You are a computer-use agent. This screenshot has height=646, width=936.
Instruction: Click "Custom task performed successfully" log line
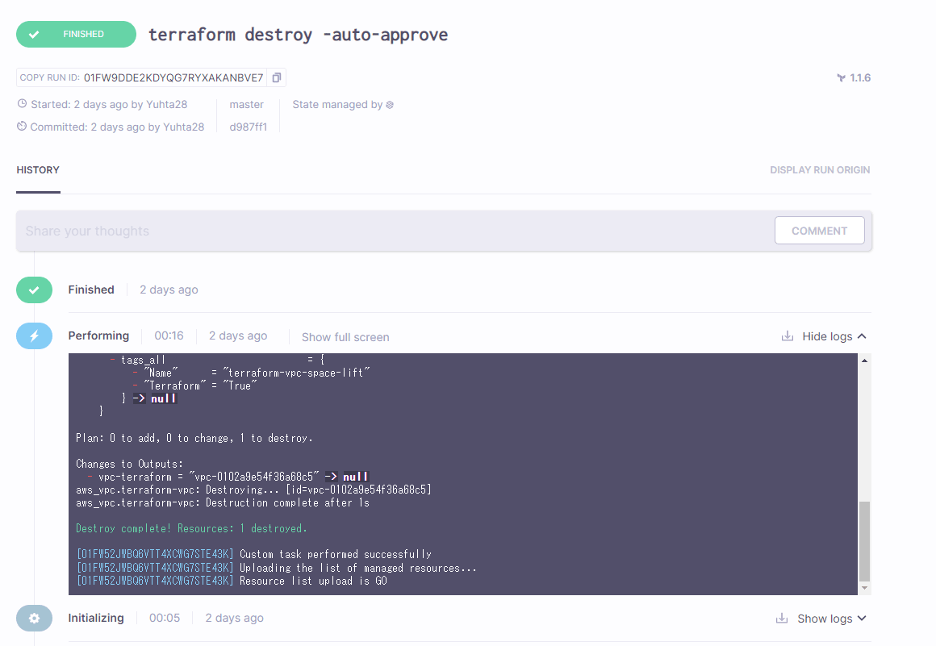coord(254,554)
